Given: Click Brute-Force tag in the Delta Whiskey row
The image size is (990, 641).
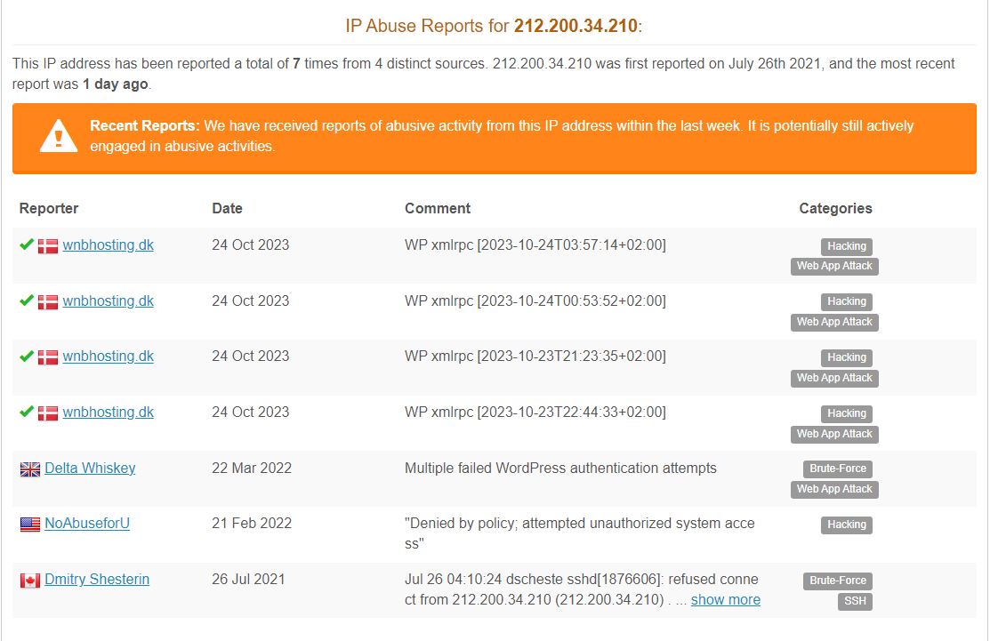Looking at the screenshot, I should coord(837,469).
